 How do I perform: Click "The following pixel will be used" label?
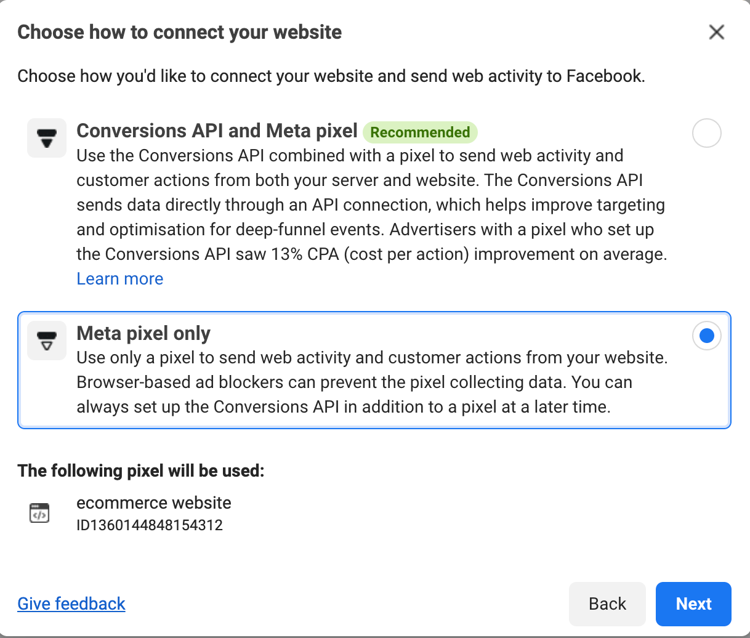click(141, 470)
